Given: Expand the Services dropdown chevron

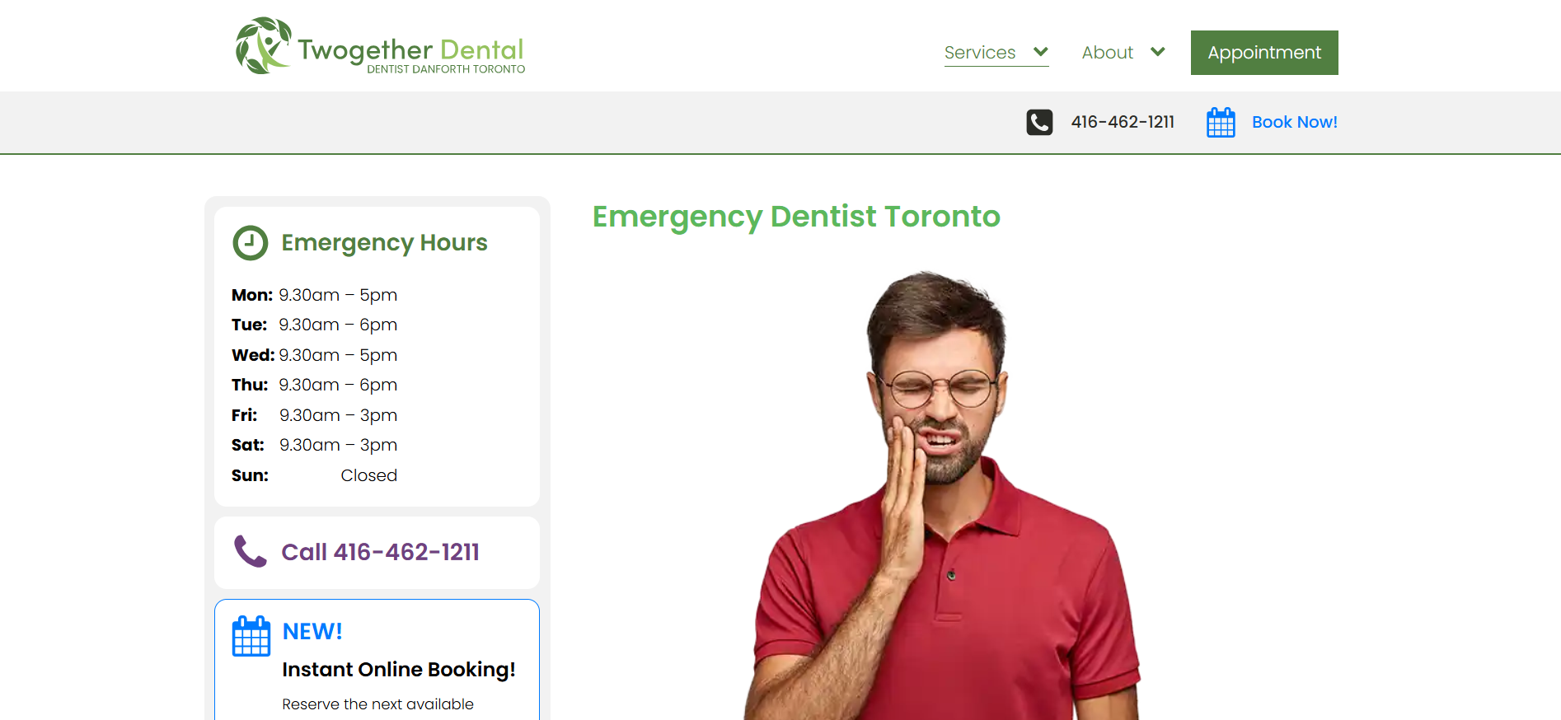Looking at the screenshot, I should coord(1041,52).
